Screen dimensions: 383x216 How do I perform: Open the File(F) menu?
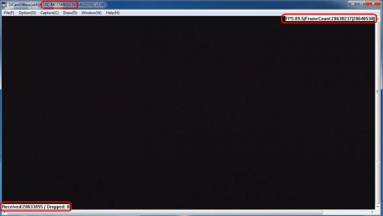9,13
